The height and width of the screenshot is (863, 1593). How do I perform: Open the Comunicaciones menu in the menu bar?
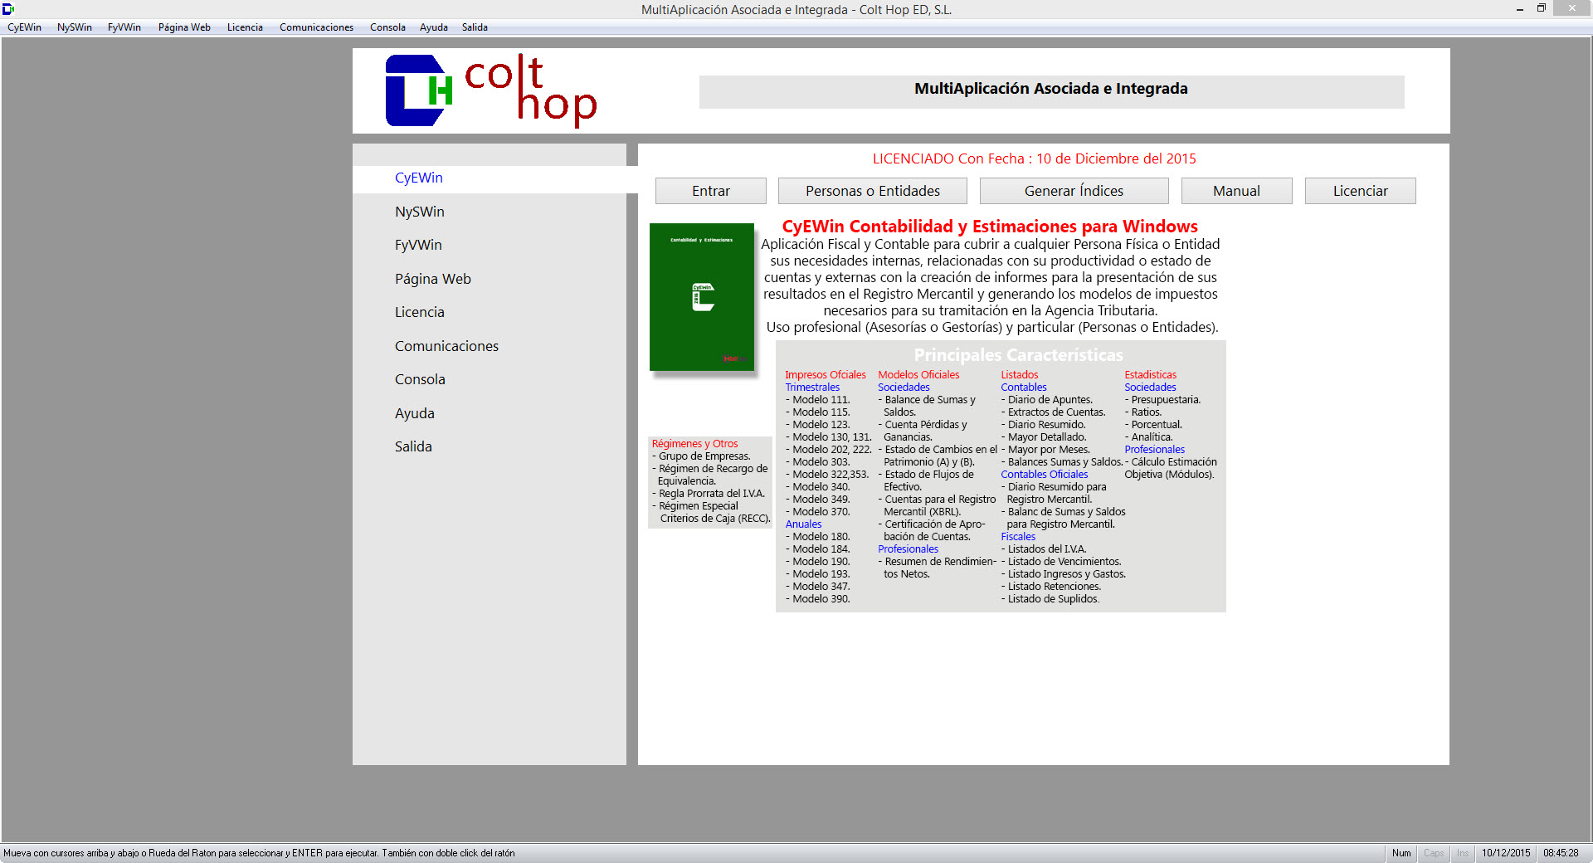316,27
